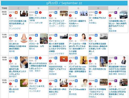Click the September 22 date header bar
The height and width of the screenshot is (98, 129).
64,3
